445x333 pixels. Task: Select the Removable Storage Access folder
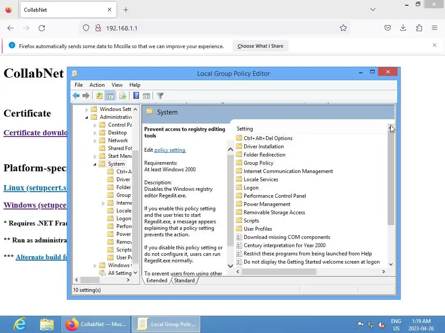coord(274,212)
